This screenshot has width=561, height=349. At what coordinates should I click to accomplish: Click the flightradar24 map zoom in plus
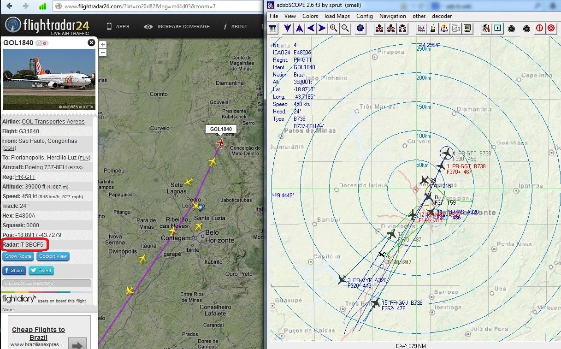tap(103, 45)
